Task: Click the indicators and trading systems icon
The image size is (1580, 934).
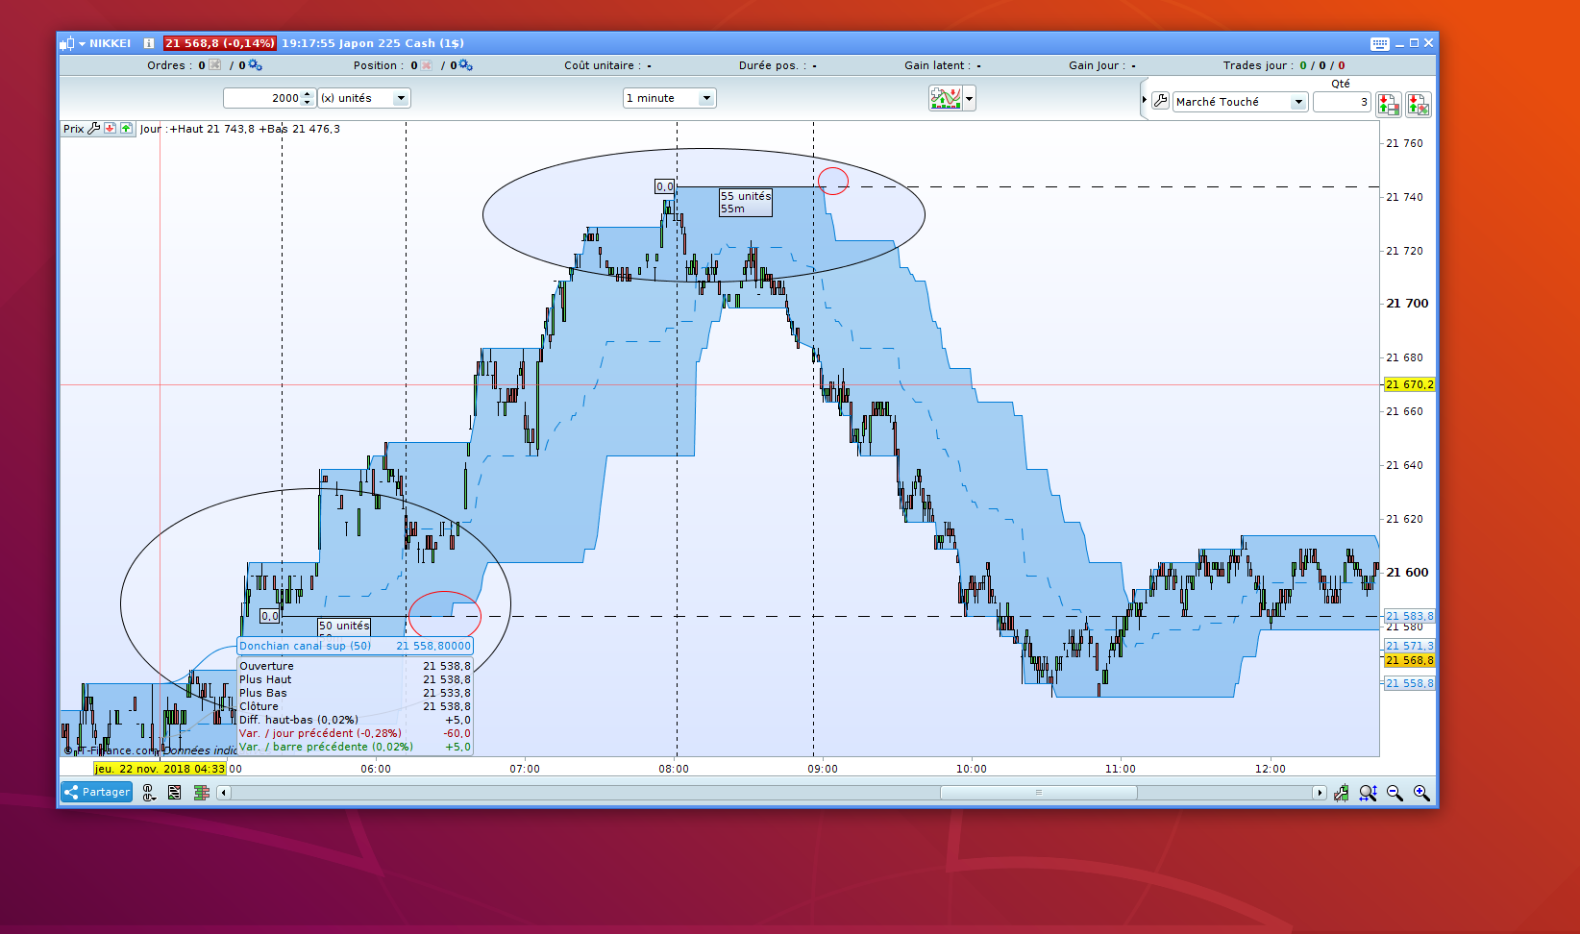Action: tap(946, 98)
